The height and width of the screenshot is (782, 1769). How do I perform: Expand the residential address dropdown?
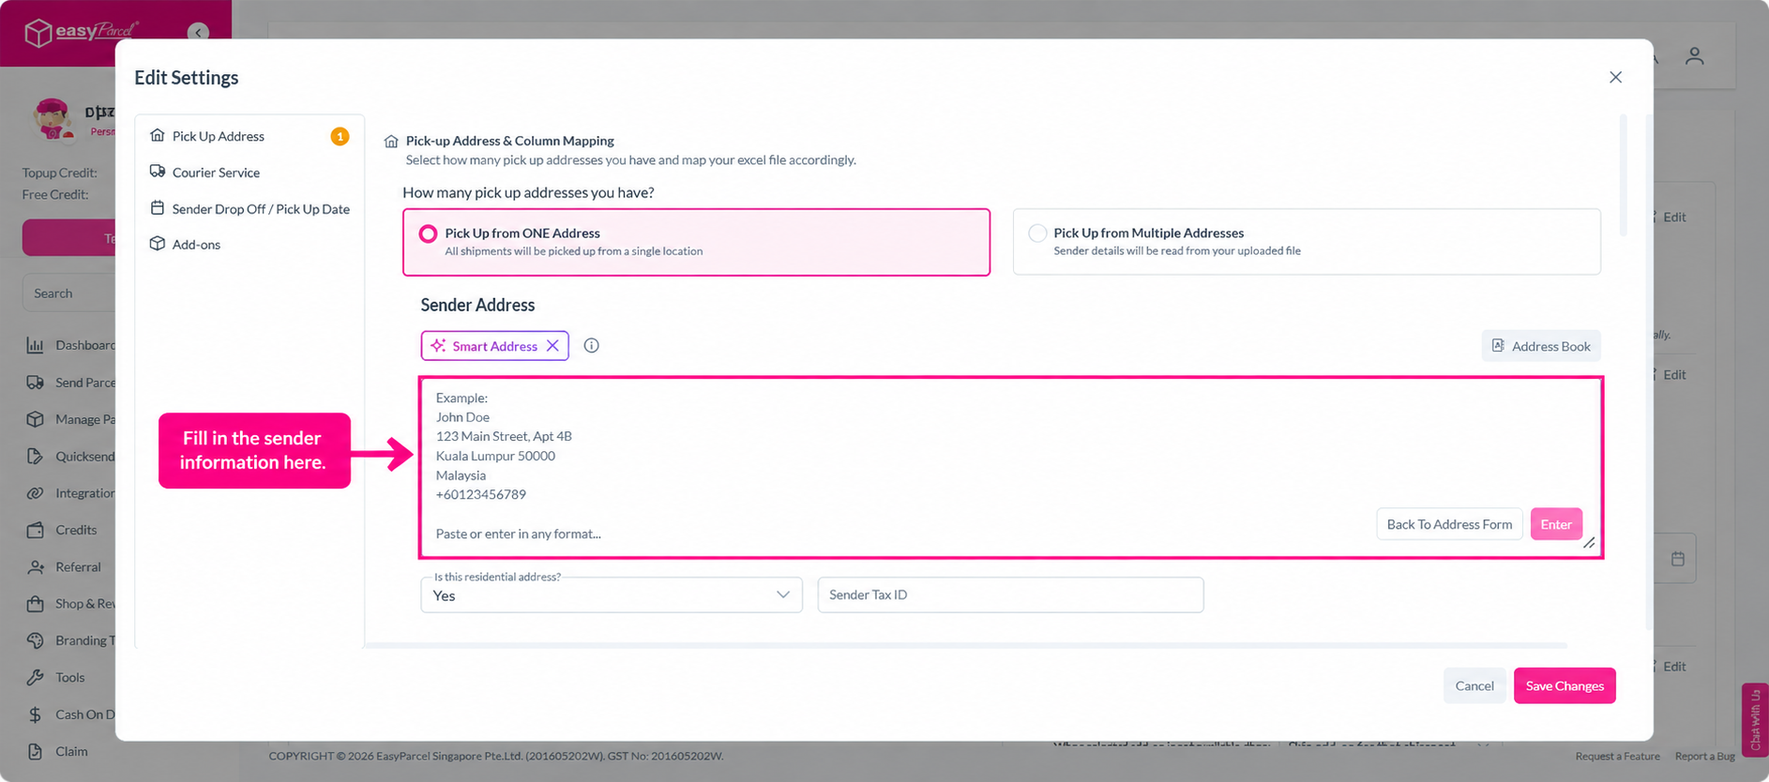point(612,595)
